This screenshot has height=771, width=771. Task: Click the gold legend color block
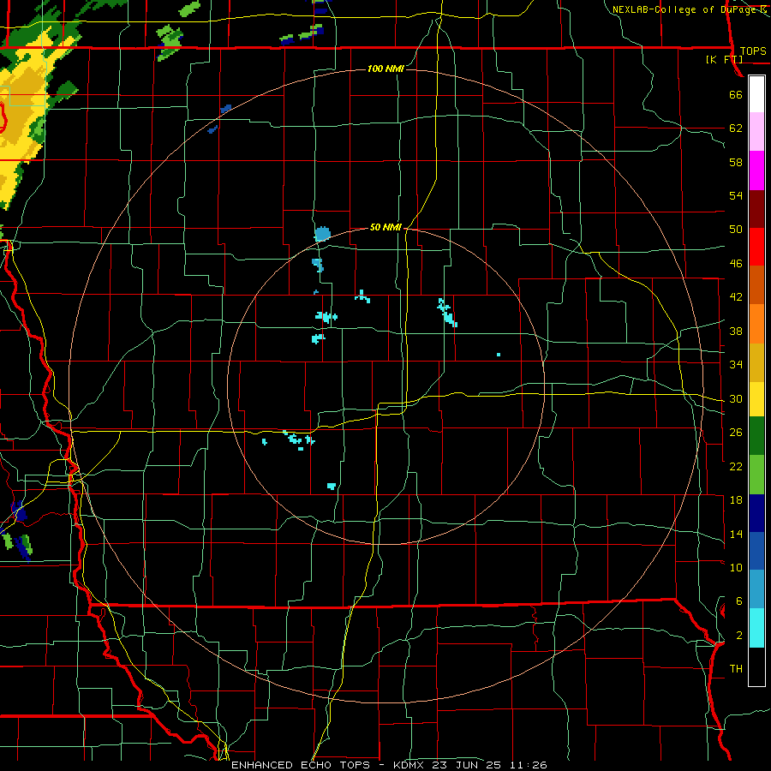pos(756,362)
